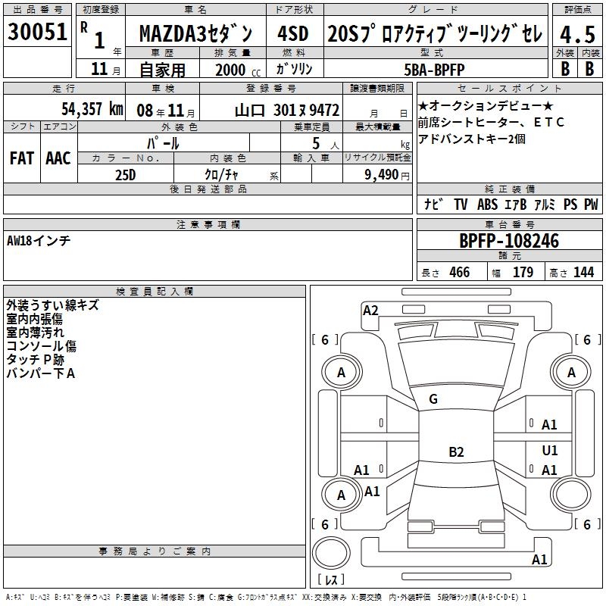Click the overall score 4.5

click(x=577, y=34)
